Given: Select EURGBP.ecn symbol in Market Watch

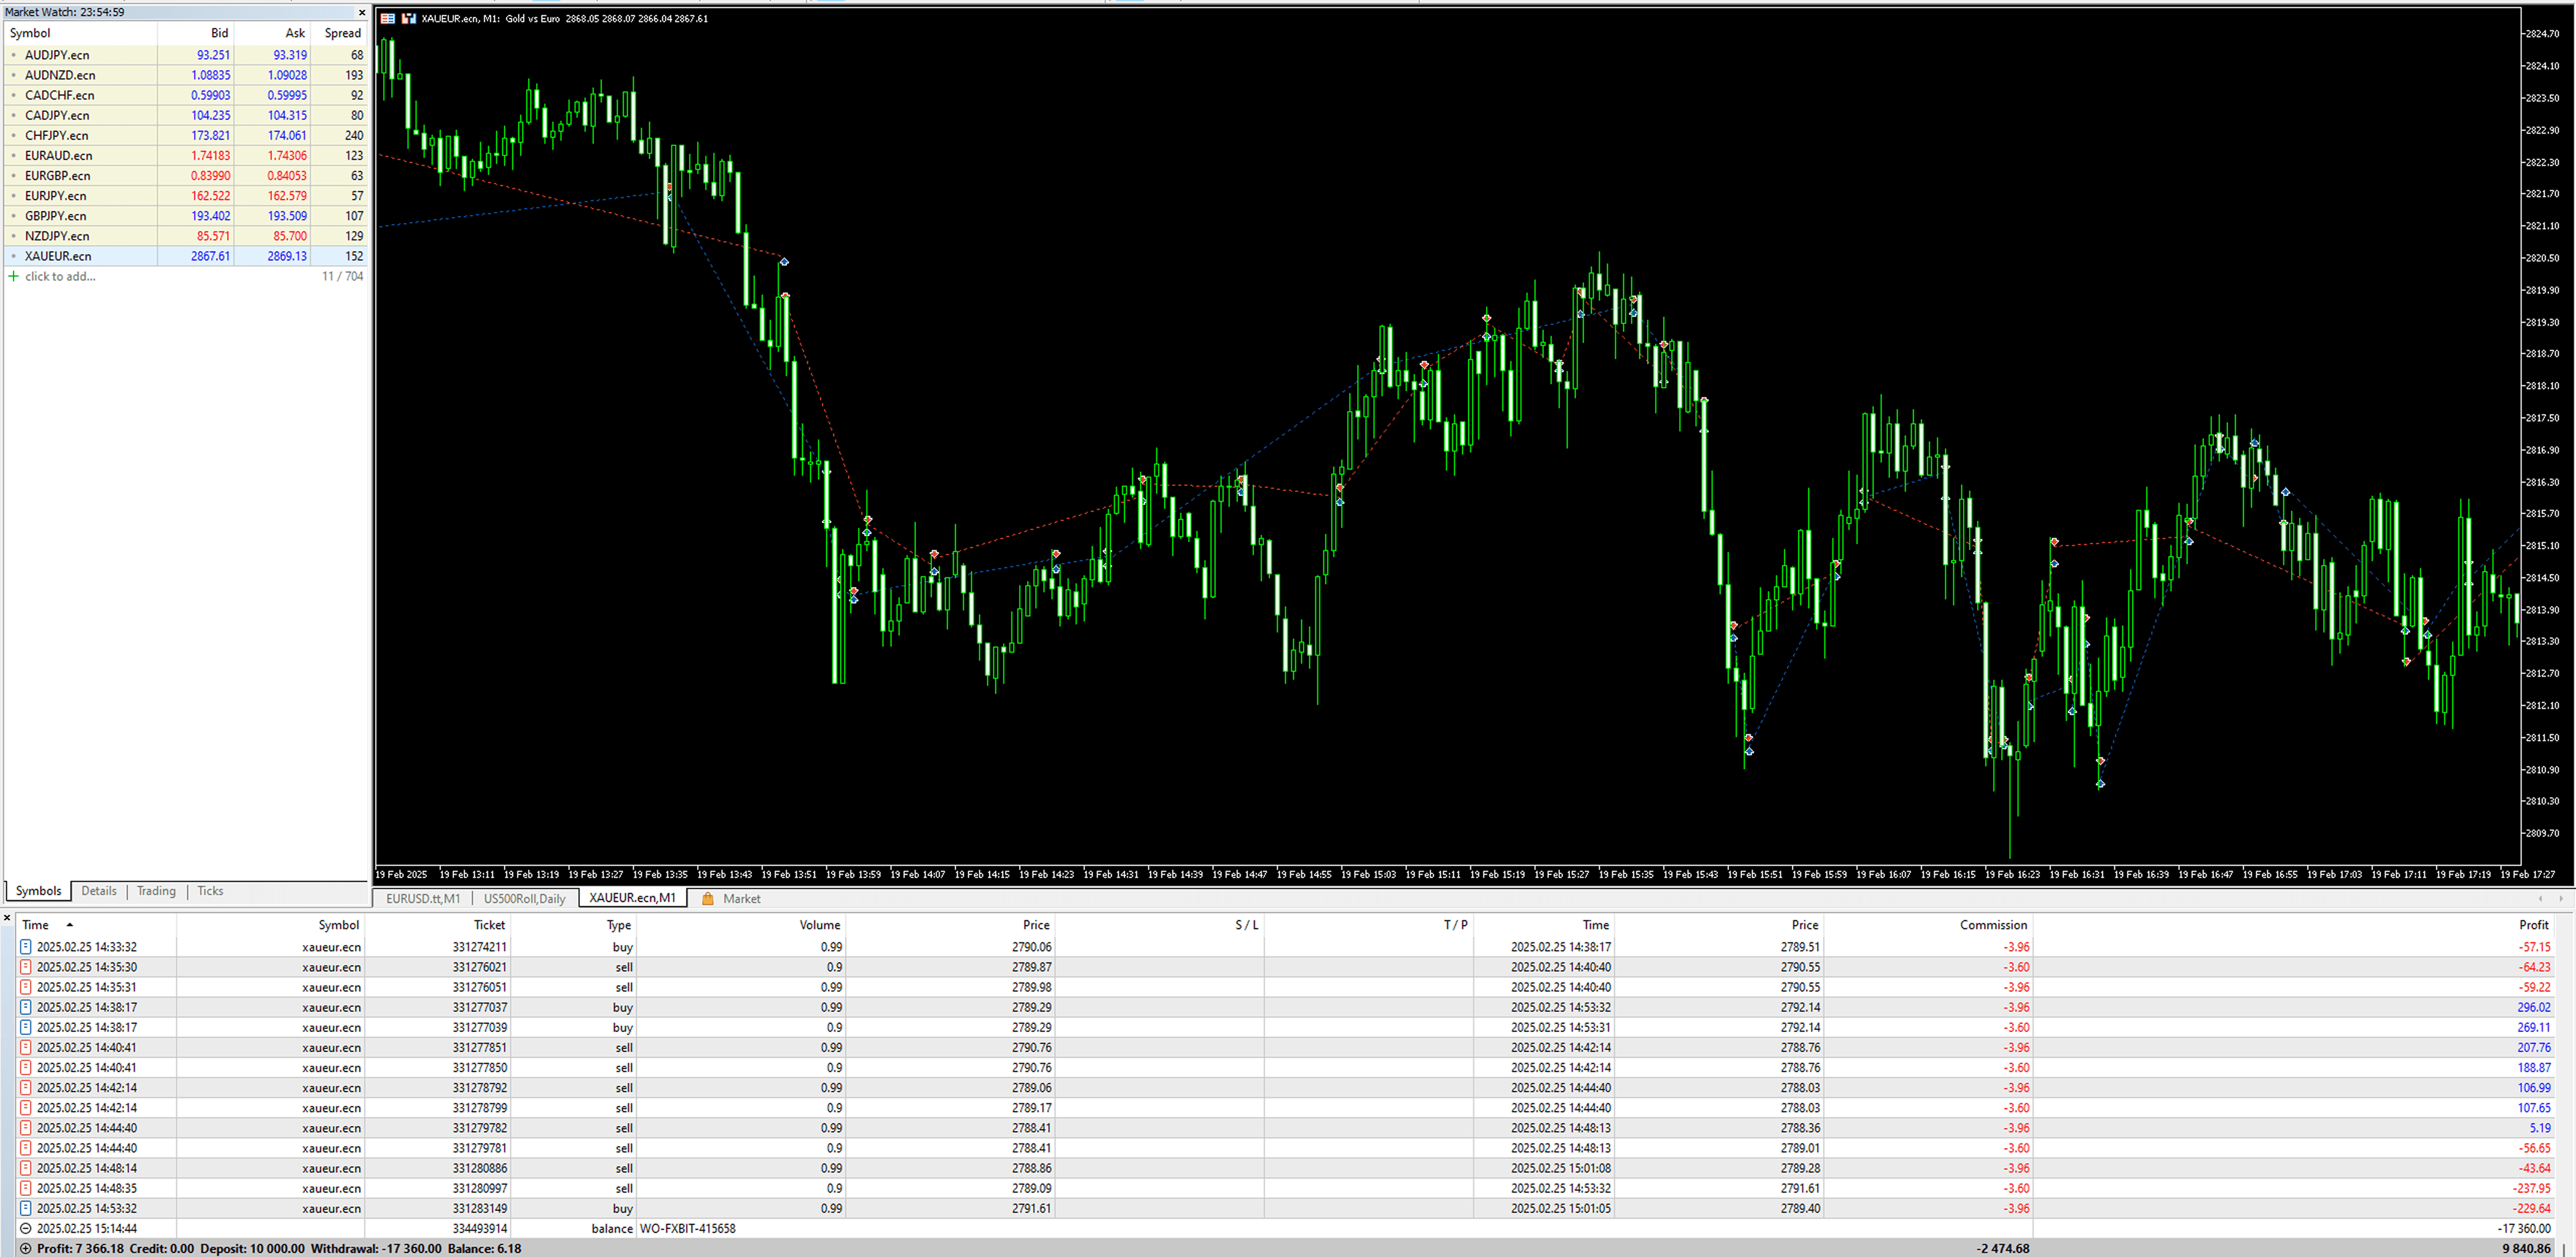Looking at the screenshot, I should pos(58,176).
